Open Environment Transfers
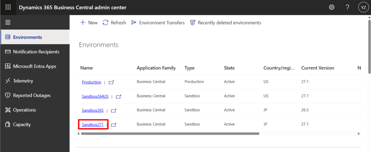Viewport: 371px width, 152px height. click(x=158, y=23)
